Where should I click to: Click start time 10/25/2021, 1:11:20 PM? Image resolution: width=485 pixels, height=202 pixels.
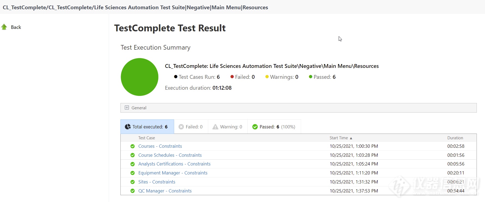tap(354, 173)
